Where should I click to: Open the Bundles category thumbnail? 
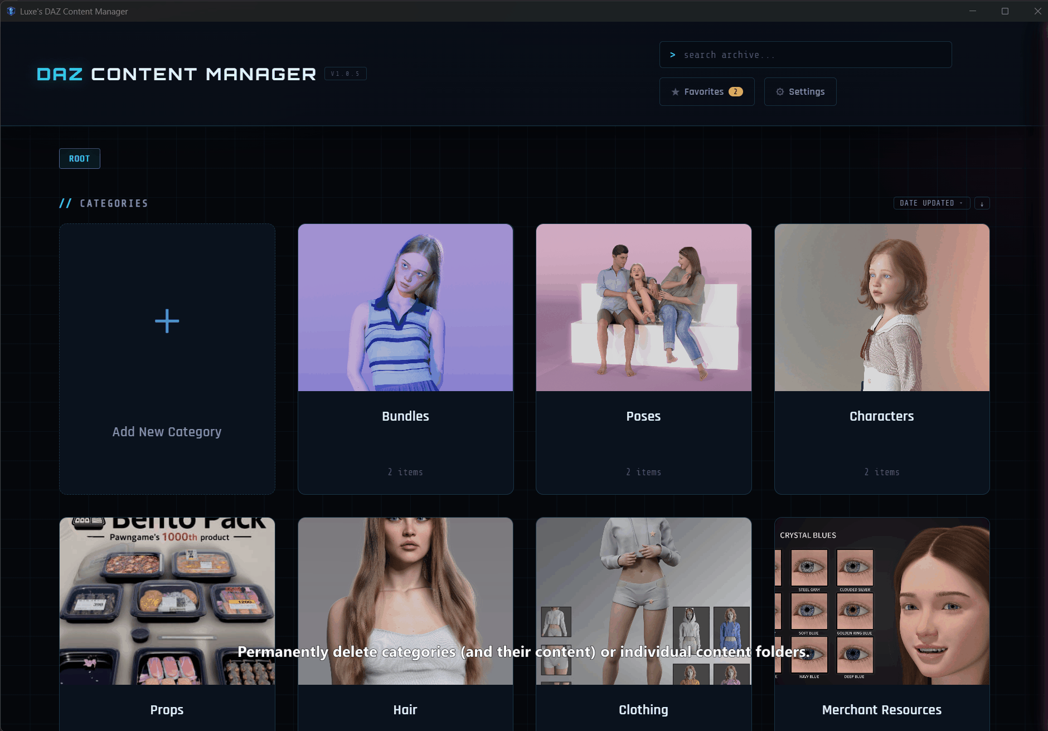pyautogui.click(x=405, y=308)
